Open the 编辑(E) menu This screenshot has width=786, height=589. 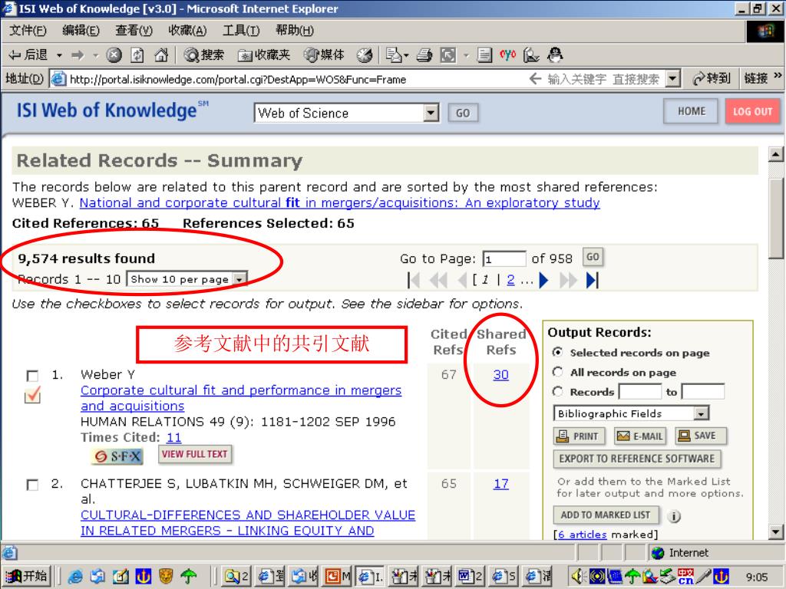point(81,31)
